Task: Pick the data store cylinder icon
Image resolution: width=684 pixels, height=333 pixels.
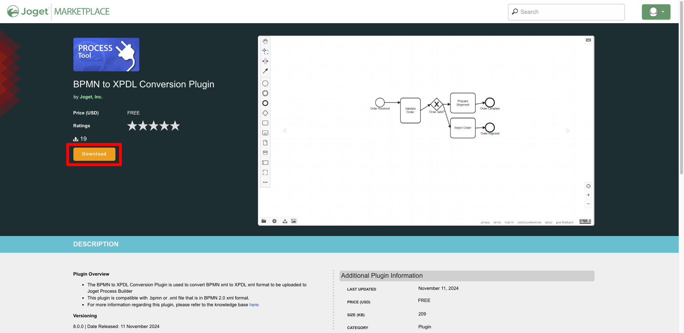Action: click(x=265, y=153)
